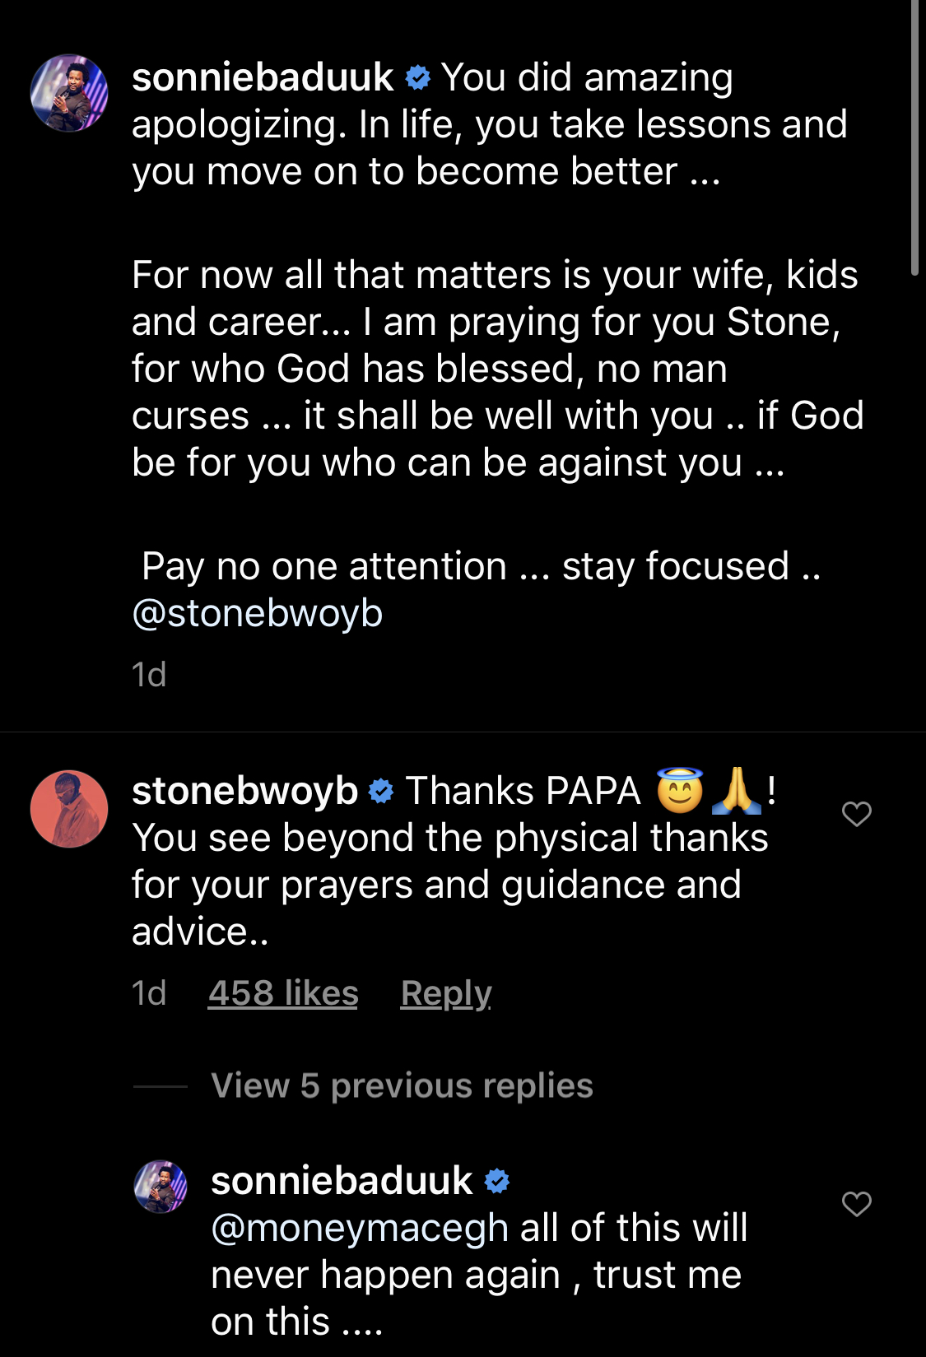The height and width of the screenshot is (1357, 926).
Task: Open stonebwoyb's red profile avatar
Action: (69, 809)
